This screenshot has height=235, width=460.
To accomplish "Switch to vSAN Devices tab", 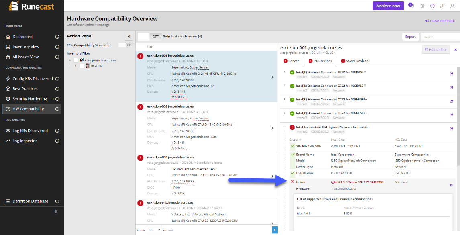I will 355,61.
